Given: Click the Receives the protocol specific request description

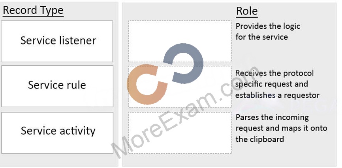Looking at the screenshot, I should [x=277, y=84].
